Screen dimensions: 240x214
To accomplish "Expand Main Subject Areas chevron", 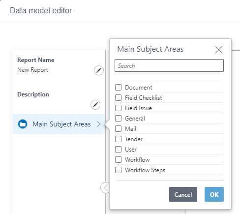I will pyautogui.click(x=98, y=124).
